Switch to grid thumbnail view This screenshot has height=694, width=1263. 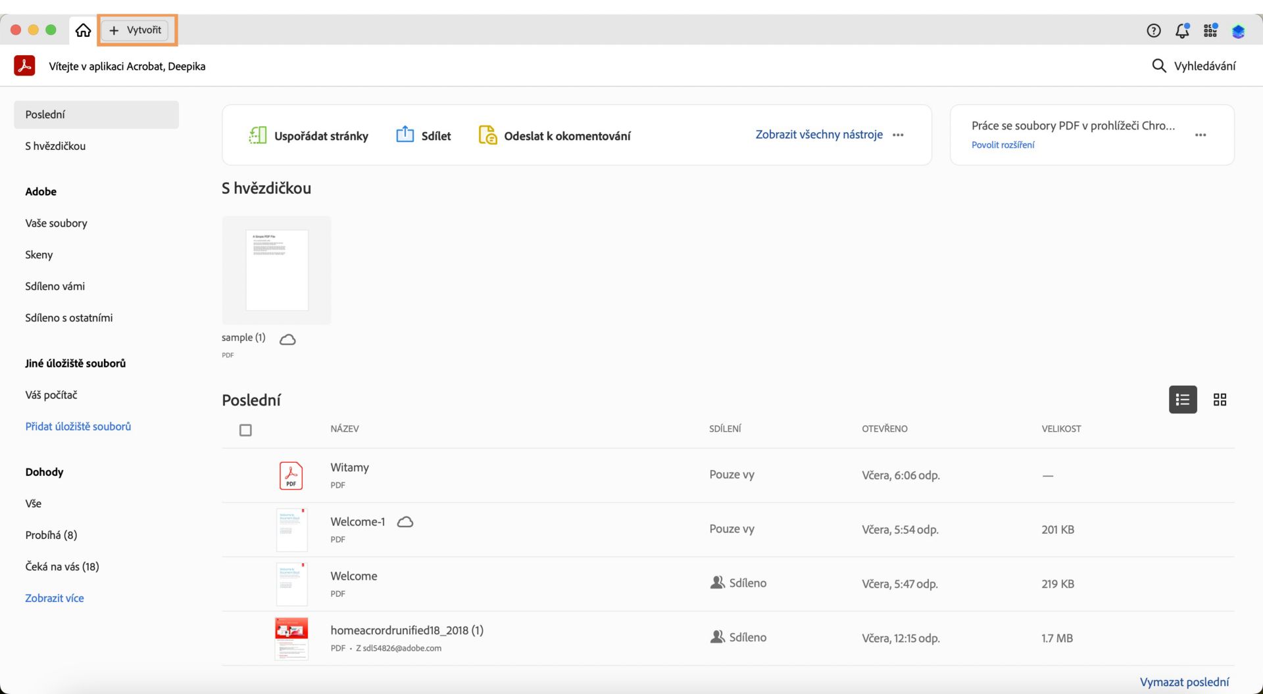pyautogui.click(x=1220, y=400)
